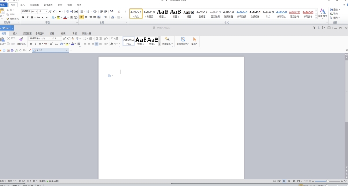Viewport: 348px width, 186px height.
Task: Click Word's center alignment icon
Action: pyautogui.click(x=86, y=17)
